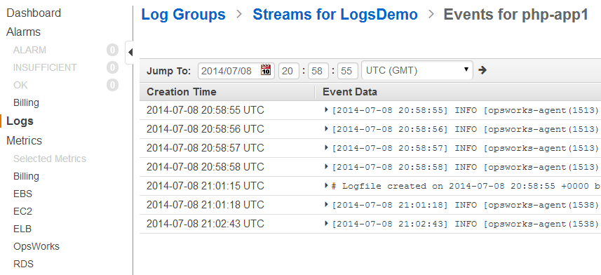Screen dimensions: 601x275
Task: Show INSUFFICIENT state alarms
Action: pyautogui.click(x=45, y=67)
